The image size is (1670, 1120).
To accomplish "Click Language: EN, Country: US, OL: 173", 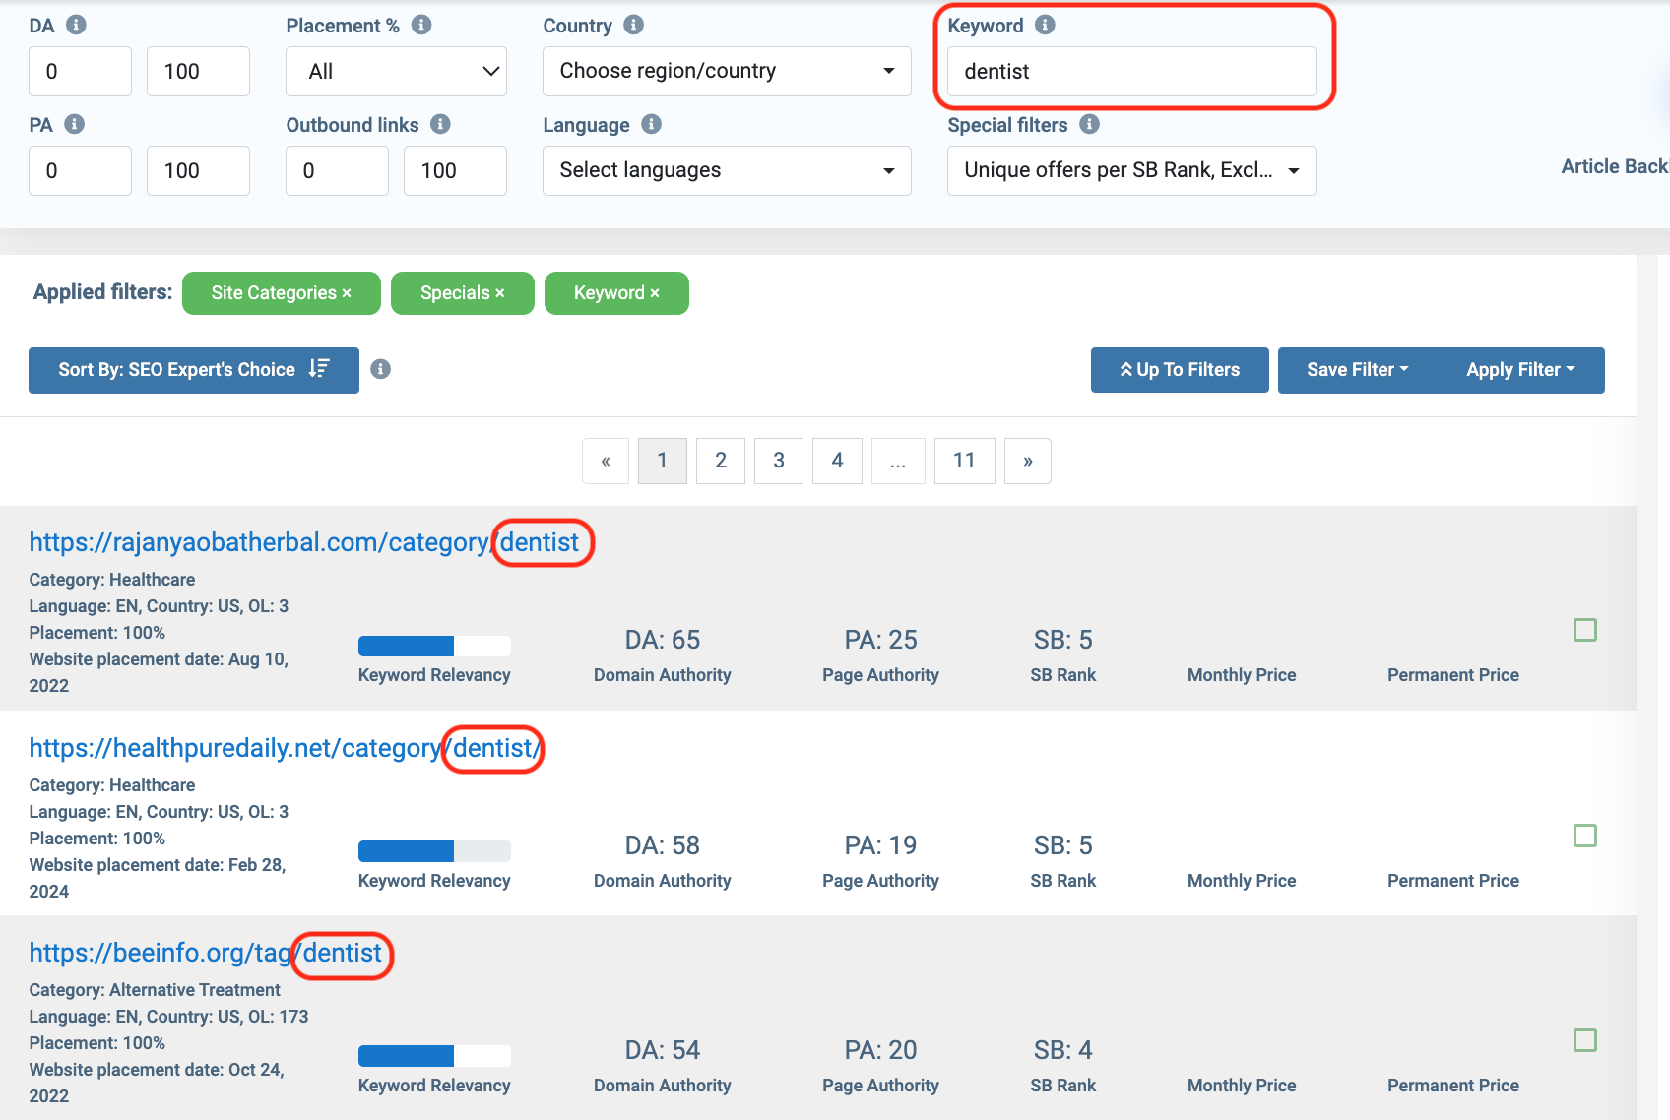I will [168, 1017].
